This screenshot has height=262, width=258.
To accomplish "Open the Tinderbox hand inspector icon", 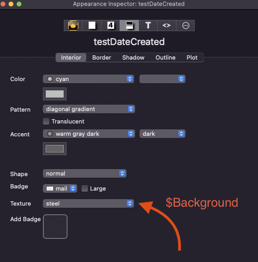I will click(x=73, y=25).
